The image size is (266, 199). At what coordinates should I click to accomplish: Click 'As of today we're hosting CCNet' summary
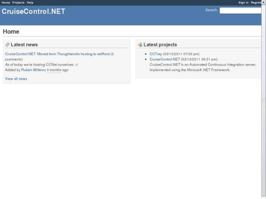click(41, 65)
